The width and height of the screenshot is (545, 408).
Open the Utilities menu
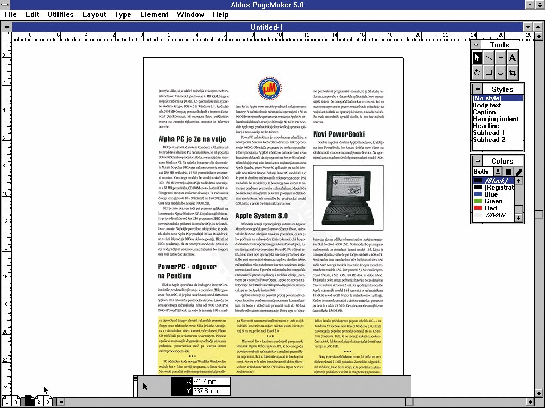point(61,14)
